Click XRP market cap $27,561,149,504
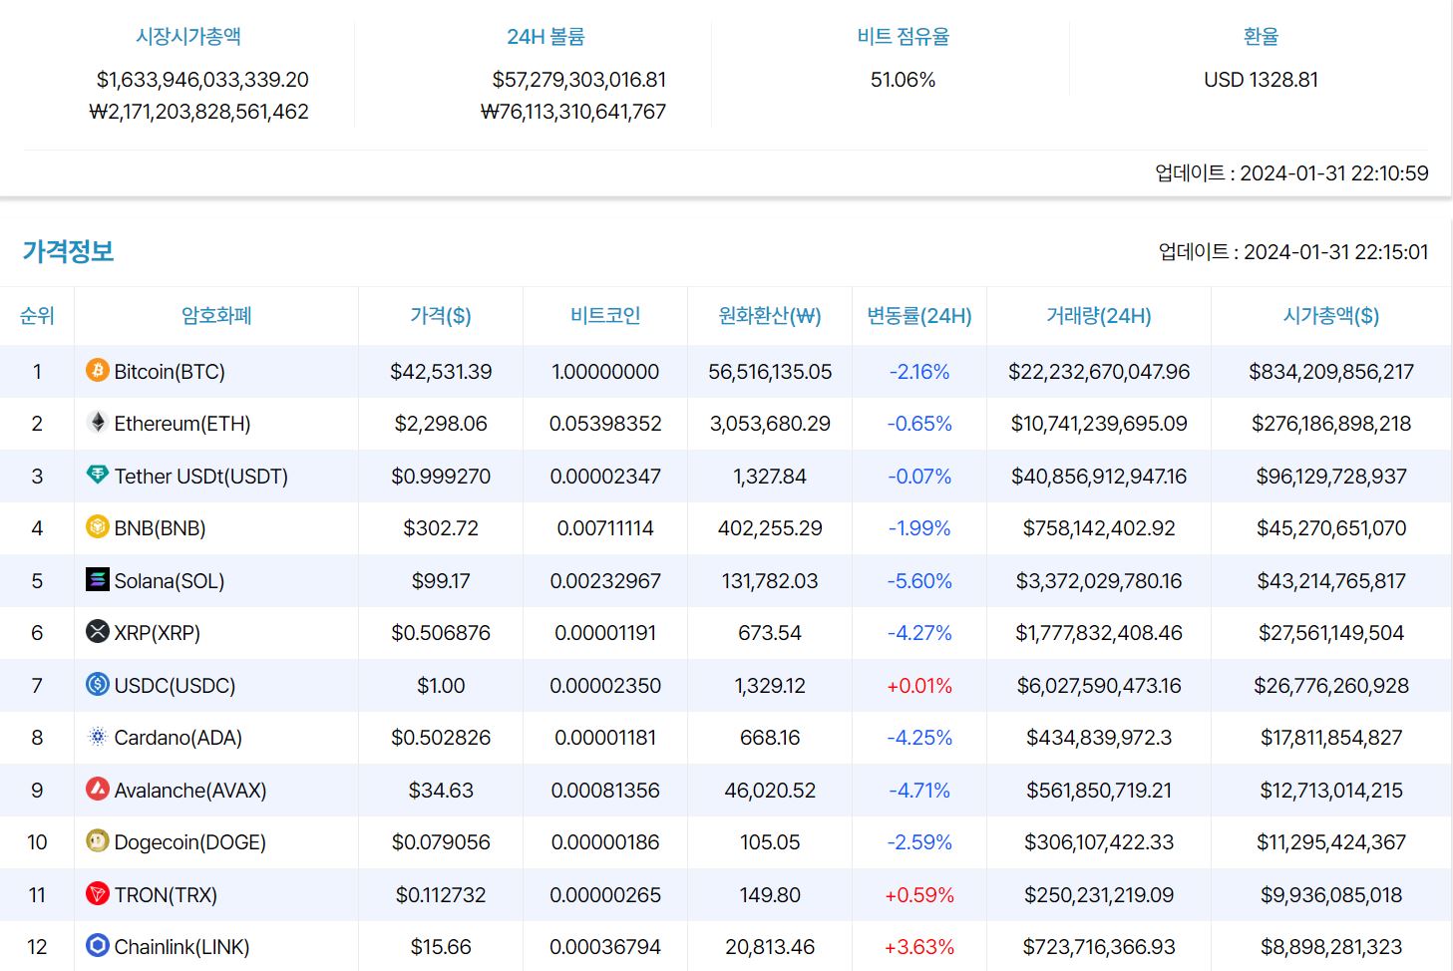This screenshot has width=1453, height=971. point(1331,633)
